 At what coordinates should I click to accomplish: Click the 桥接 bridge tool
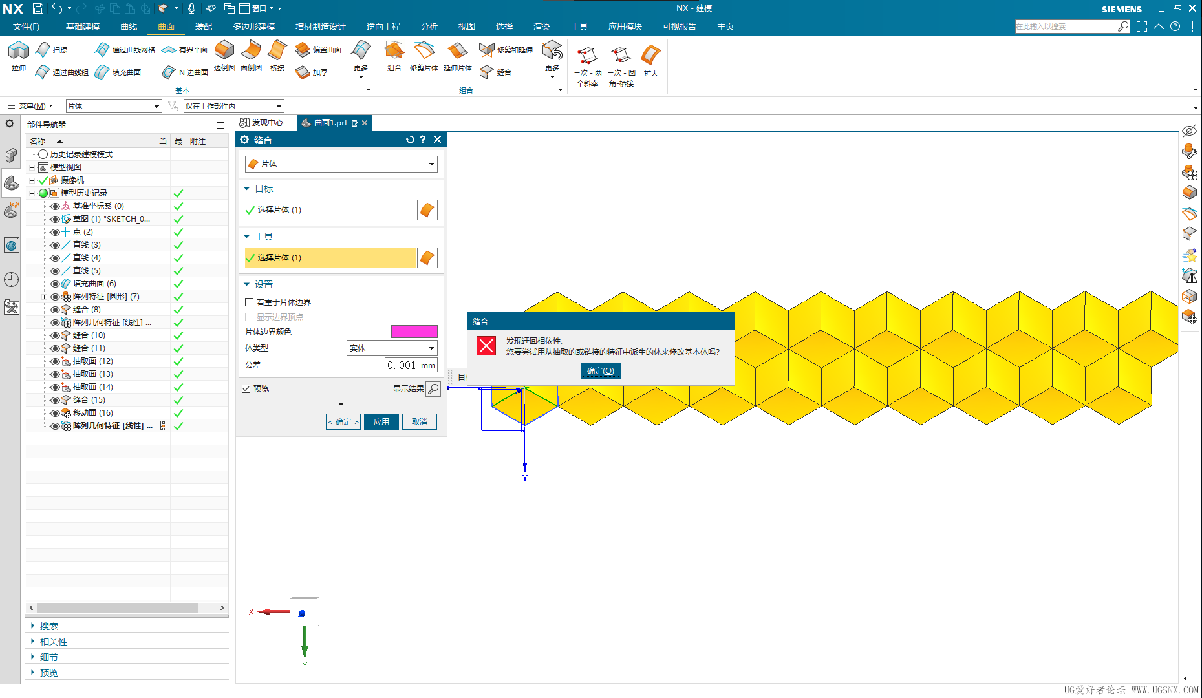point(277,56)
